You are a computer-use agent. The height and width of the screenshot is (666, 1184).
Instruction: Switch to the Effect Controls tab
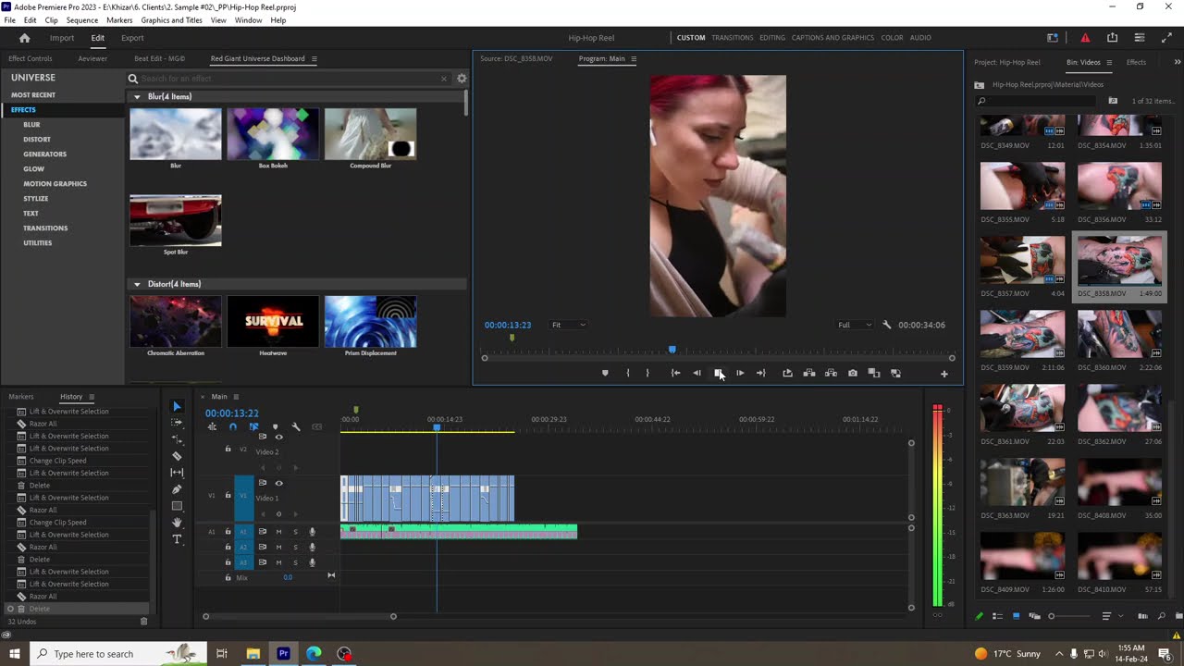tap(31, 58)
